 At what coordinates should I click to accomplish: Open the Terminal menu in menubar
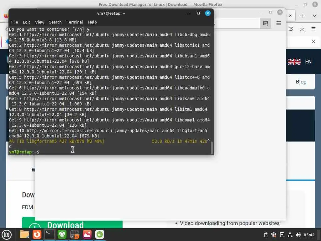click(x=75, y=22)
